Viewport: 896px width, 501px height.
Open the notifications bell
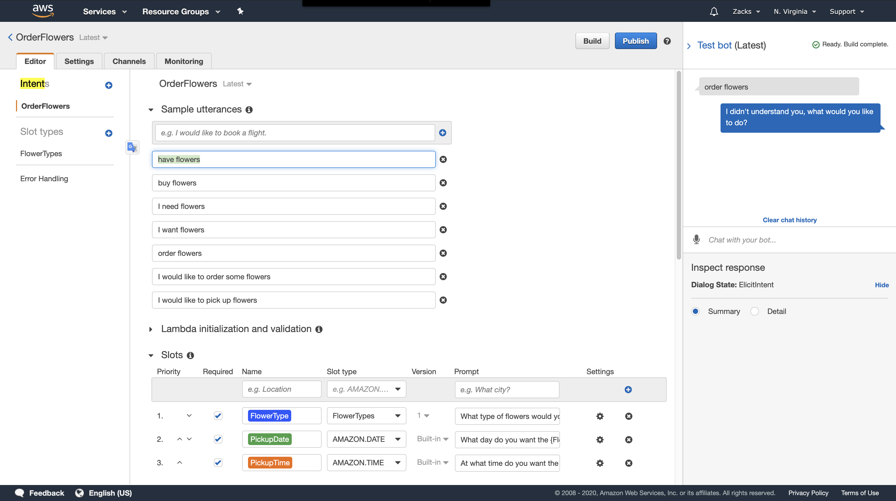(714, 11)
